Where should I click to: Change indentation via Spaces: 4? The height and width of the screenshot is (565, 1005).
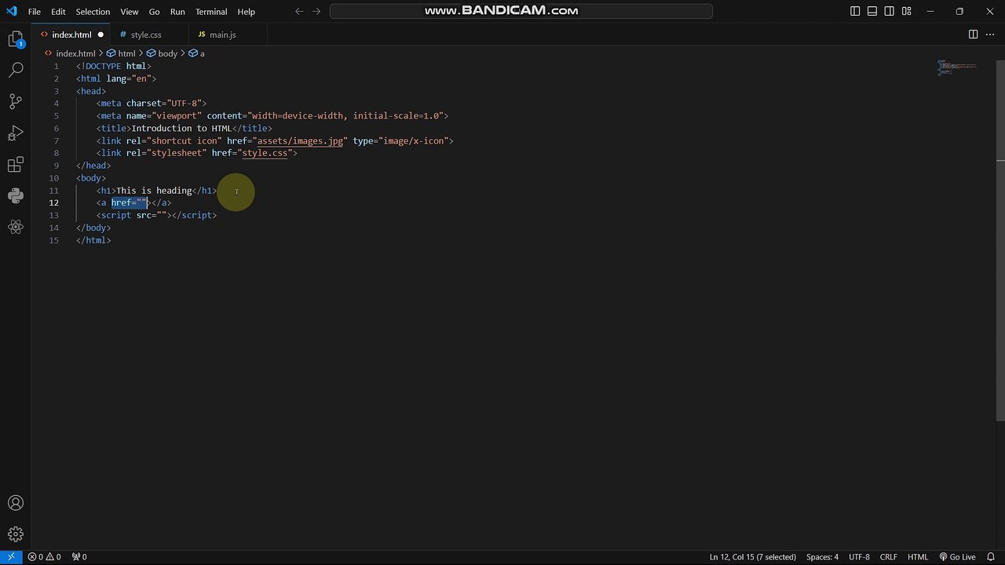(x=822, y=556)
